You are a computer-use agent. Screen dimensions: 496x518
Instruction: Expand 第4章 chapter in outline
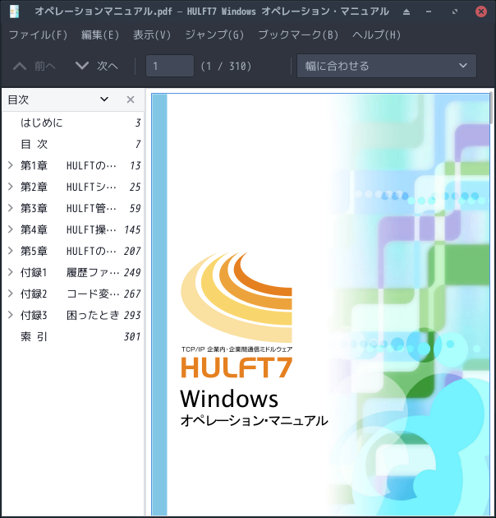pyautogui.click(x=11, y=229)
